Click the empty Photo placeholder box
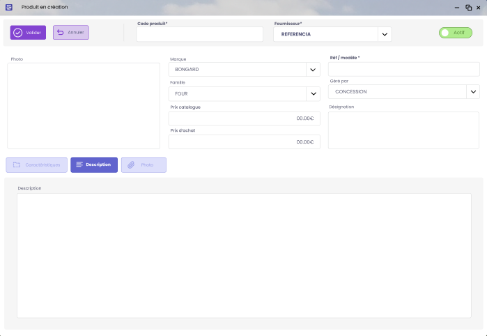 (84, 106)
